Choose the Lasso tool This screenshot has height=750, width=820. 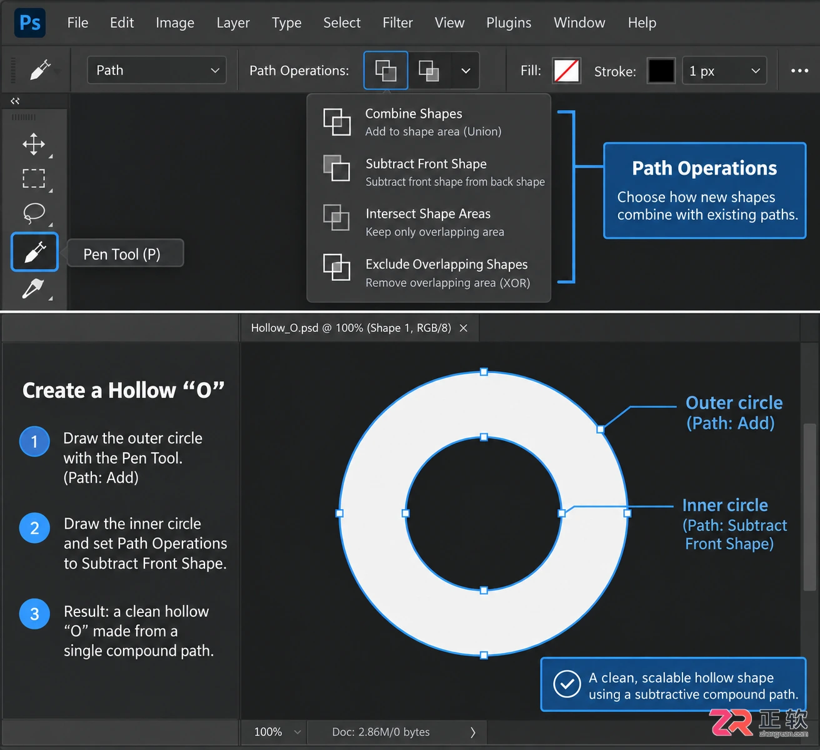click(x=34, y=213)
